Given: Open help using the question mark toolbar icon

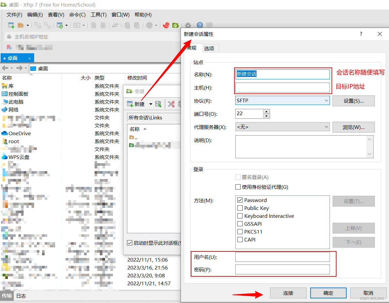Looking at the screenshot, I should point(199,25).
